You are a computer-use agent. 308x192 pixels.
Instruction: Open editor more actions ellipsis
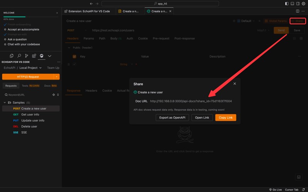[x=303, y=11]
